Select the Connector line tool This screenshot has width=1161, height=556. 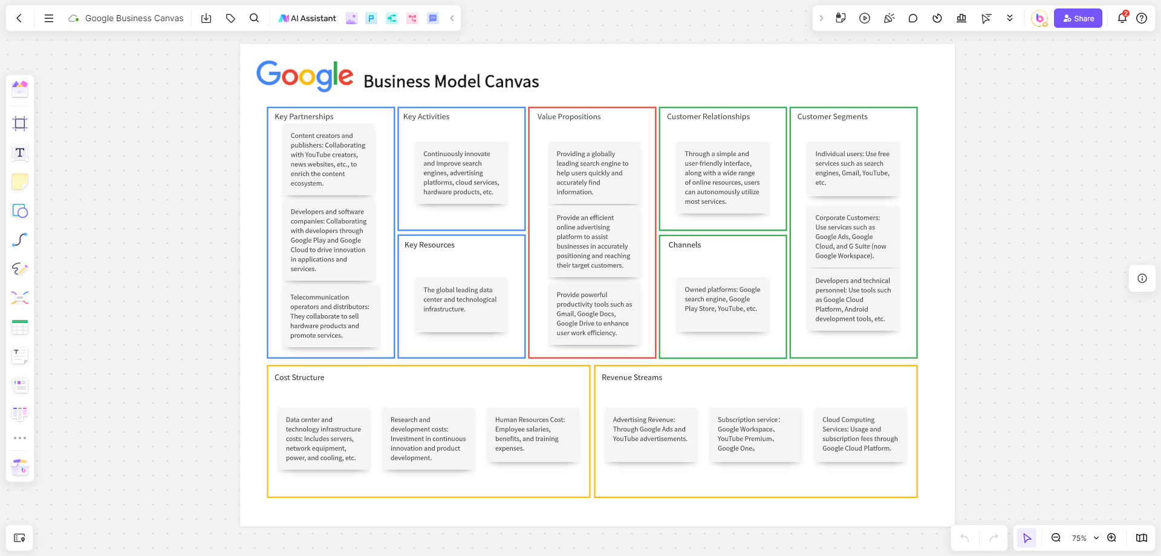pos(20,240)
